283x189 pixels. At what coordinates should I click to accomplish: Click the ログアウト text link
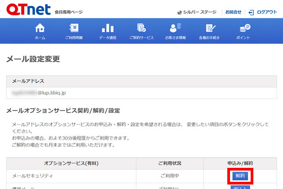click(x=267, y=12)
